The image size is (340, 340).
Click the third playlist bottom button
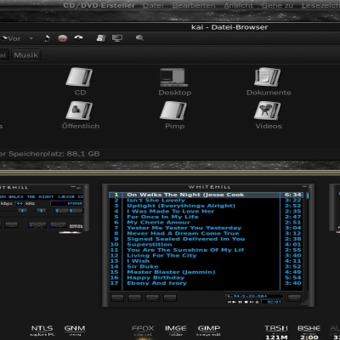[x=152, y=297]
